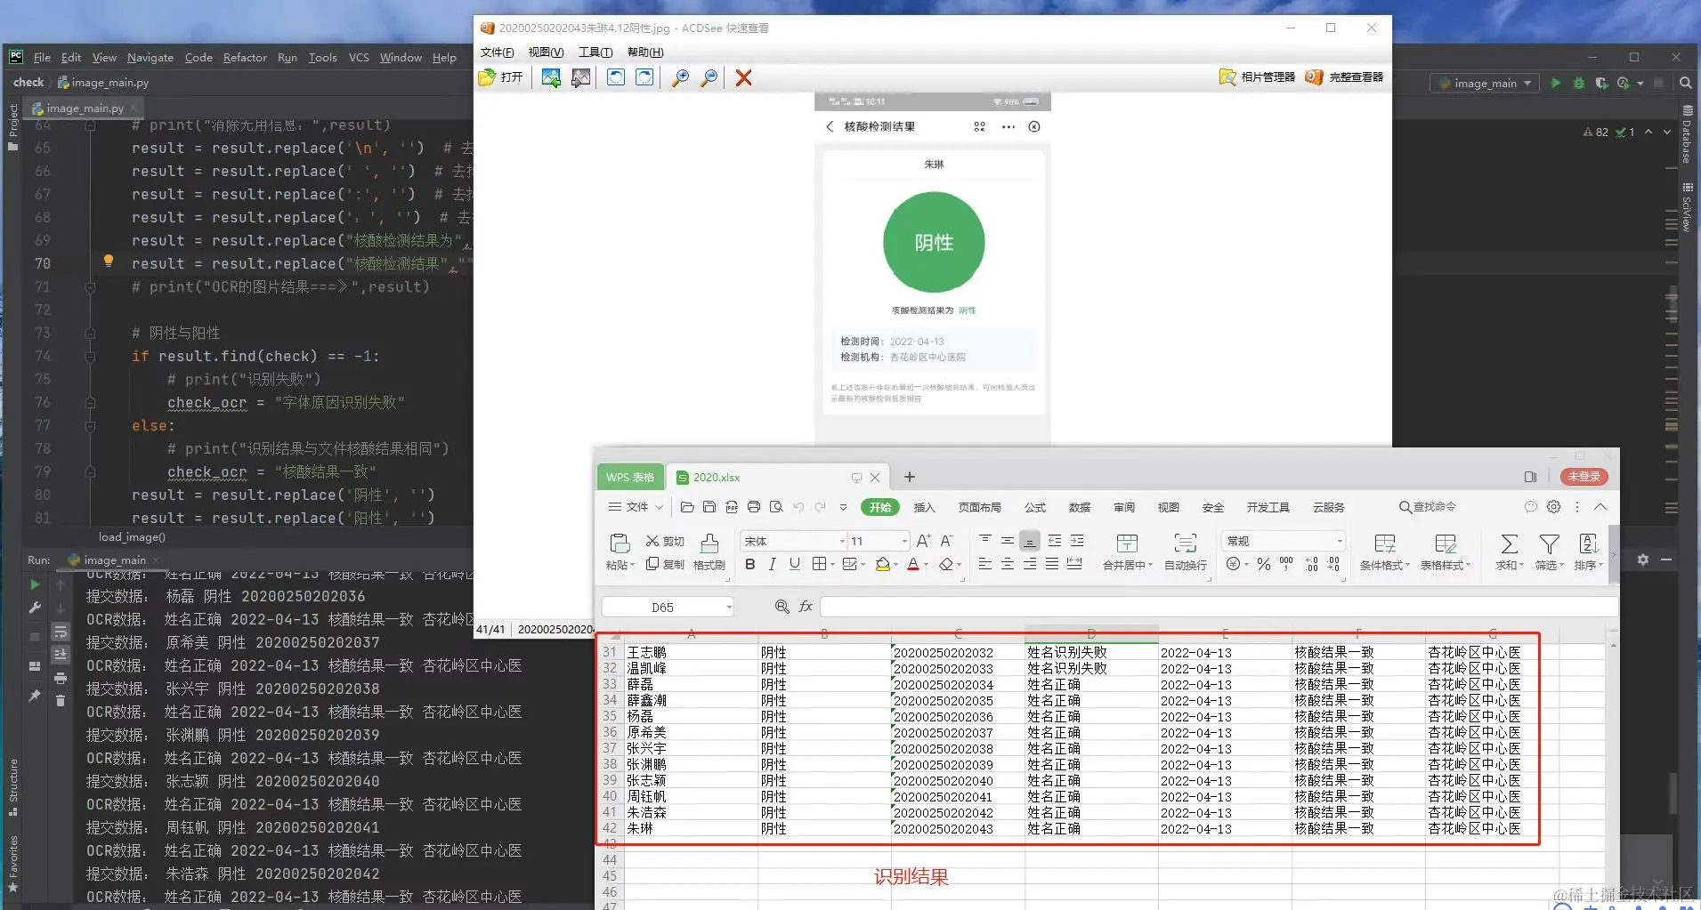Rotate image left in ACDSee toolbar
The height and width of the screenshot is (910, 1701).
click(x=616, y=77)
